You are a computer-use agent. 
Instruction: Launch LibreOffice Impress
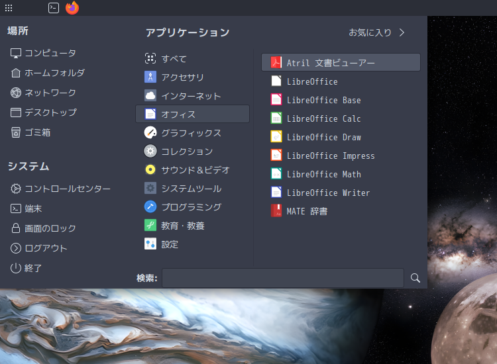click(341, 155)
